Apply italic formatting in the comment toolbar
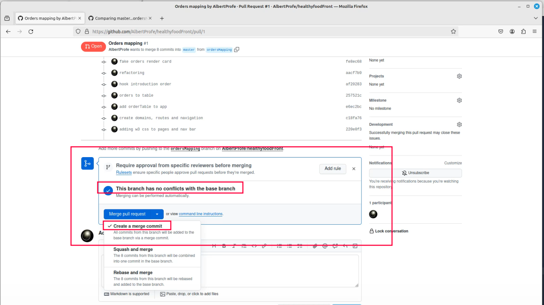 234,246
